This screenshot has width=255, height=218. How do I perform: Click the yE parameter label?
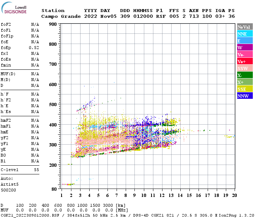pyautogui.click(x=3, y=150)
